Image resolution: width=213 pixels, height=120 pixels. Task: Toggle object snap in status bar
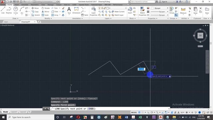point(166,112)
